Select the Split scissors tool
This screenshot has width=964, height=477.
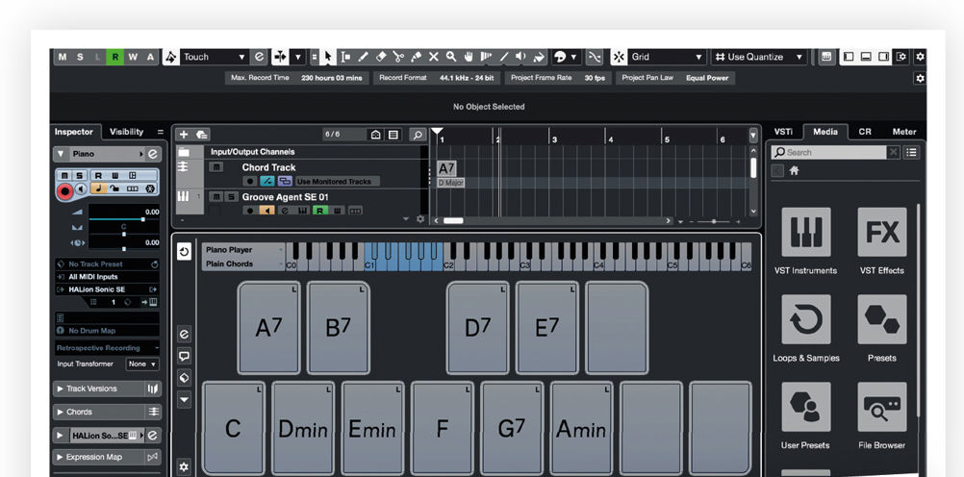point(398,57)
